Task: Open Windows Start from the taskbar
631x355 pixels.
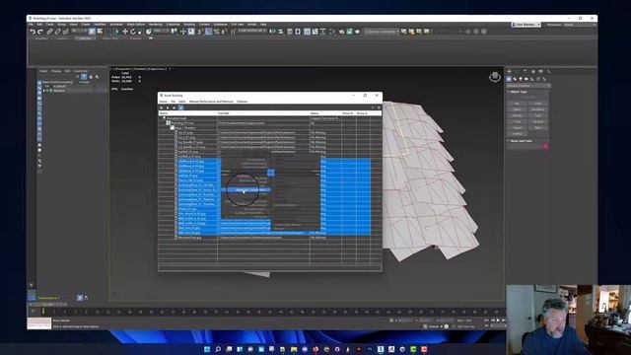Action: (207, 349)
